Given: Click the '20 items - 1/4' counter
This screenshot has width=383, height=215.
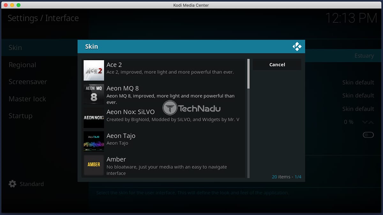Looking at the screenshot, I should point(287,177).
